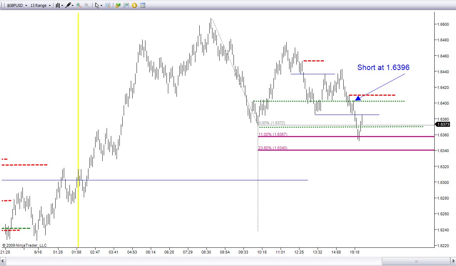Screen dimensions: 456x266
Task: Click the 21:25 time axis label
Action: point(5,252)
